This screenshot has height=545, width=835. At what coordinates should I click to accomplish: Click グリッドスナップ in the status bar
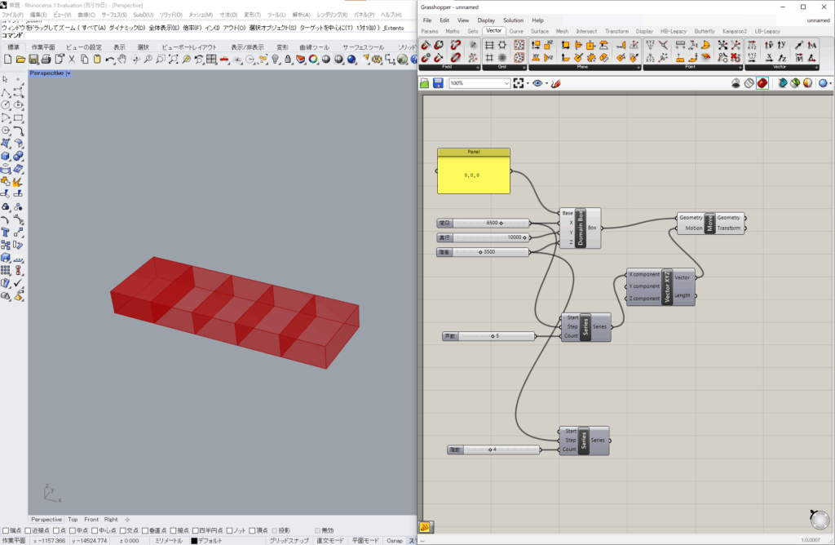[x=288, y=540]
